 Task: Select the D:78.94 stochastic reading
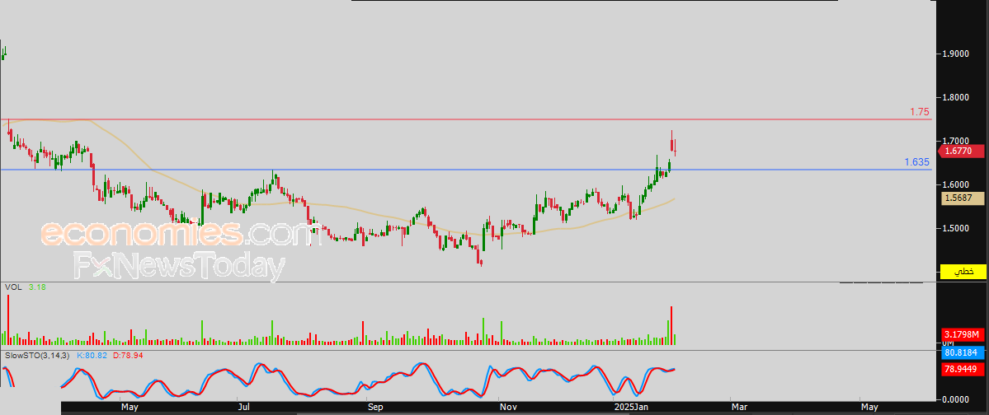(x=128, y=356)
